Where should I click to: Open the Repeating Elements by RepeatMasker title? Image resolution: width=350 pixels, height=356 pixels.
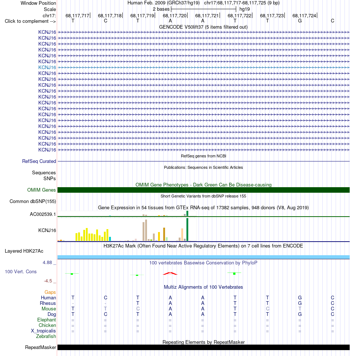(x=203, y=342)
